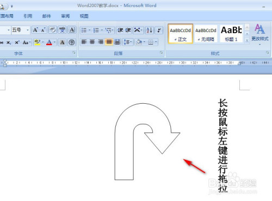
Task: Decrease paragraph indent
Action: (x=120, y=30)
